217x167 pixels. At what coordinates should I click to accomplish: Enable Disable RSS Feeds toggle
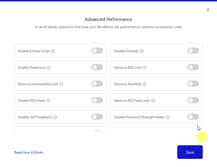click(x=97, y=100)
